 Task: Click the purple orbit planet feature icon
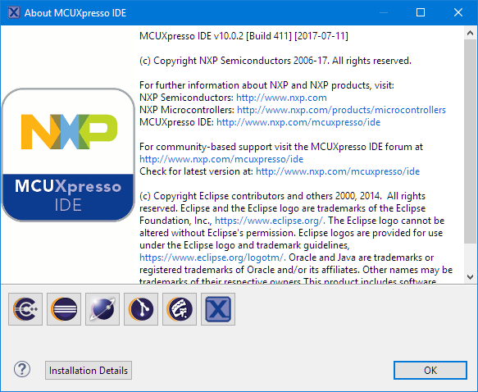coord(102,309)
